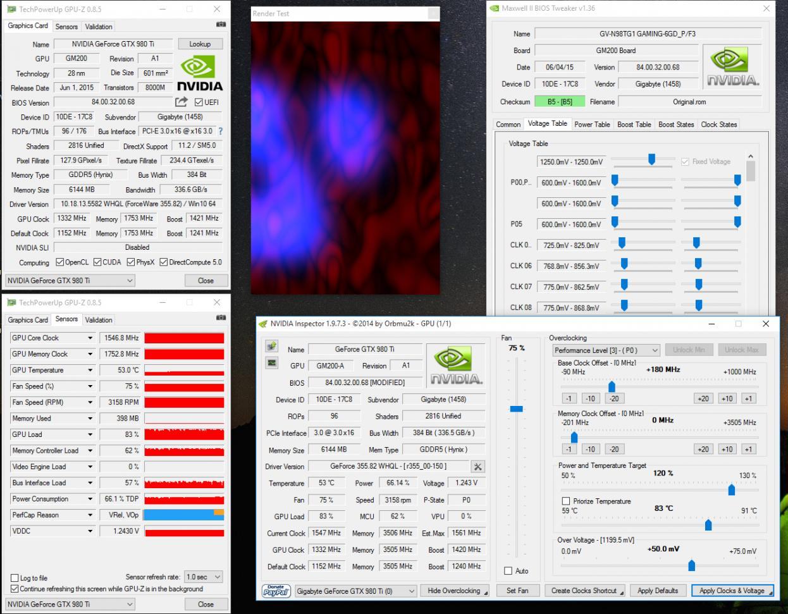The height and width of the screenshot is (614, 788).
Task: Expand the Fan Speed (RPM) sensor dropdown
Action: (x=90, y=403)
